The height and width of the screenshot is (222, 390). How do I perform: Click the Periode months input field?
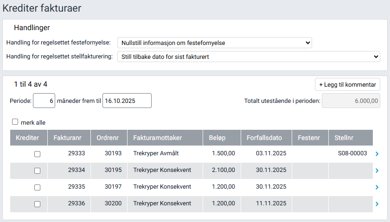(x=44, y=101)
